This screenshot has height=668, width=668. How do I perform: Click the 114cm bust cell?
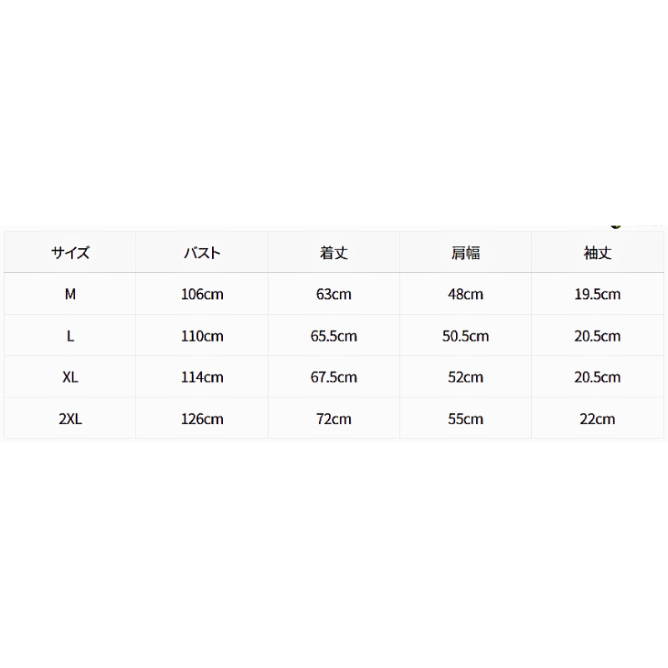click(202, 377)
